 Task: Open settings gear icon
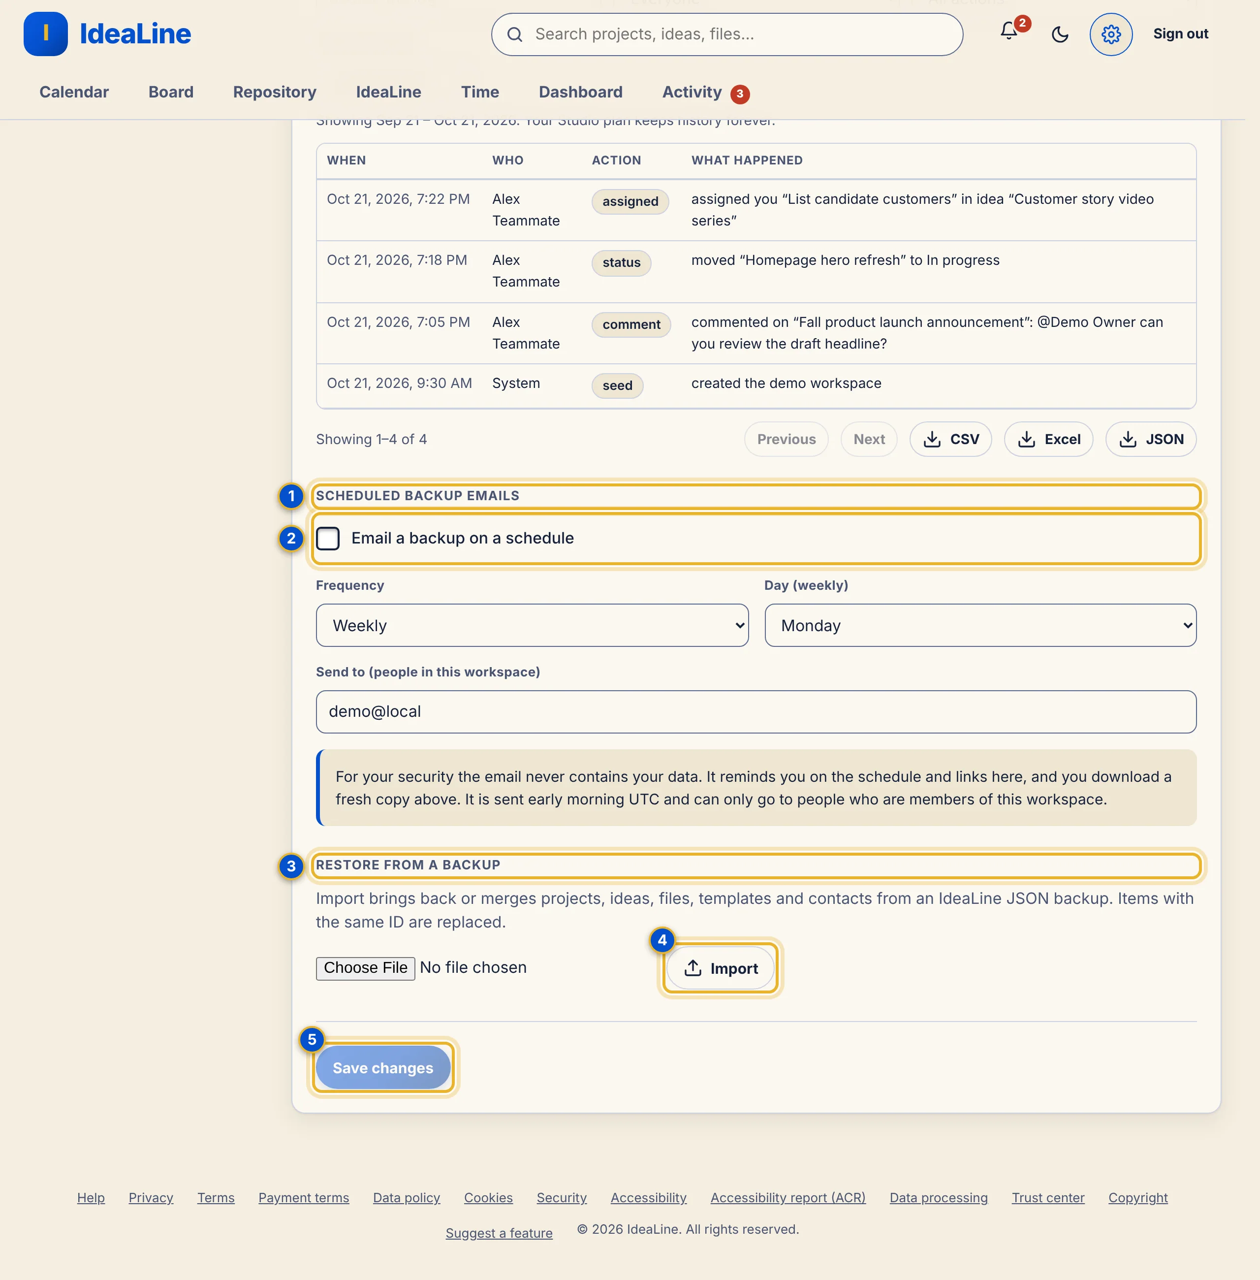1110,34
